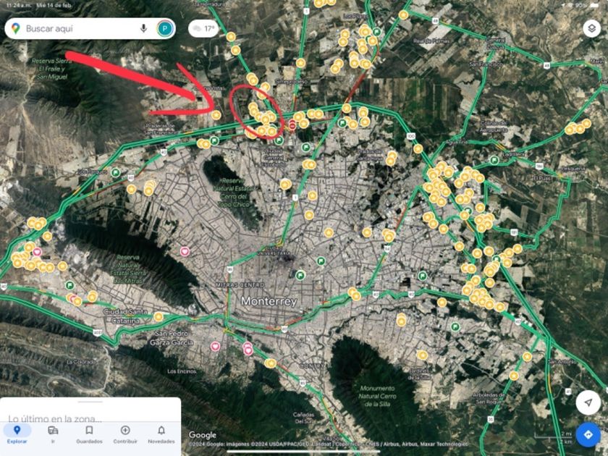The width and height of the screenshot is (608, 456).
Task: Activate voice search microphone
Action: click(143, 28)
